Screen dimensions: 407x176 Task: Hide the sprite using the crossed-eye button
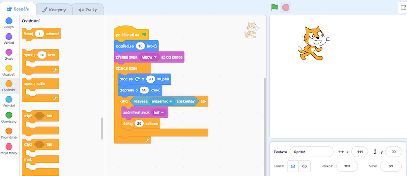point(305,167)
